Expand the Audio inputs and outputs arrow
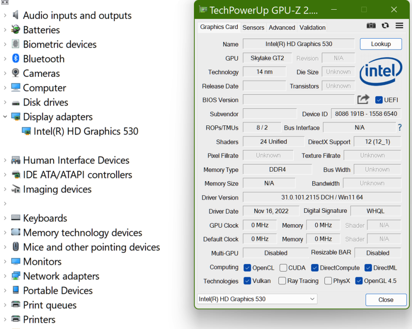The width and height of the screenshot is (412, 329). click(5, 15)
